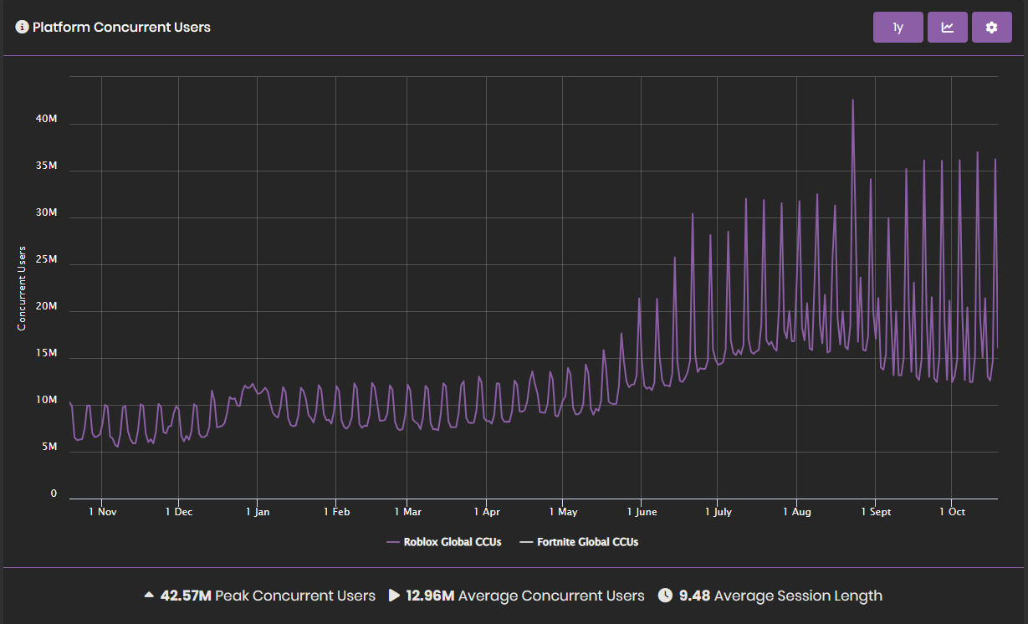Toggle the Fortnite Global CCUs legend label

click(587, 542)
